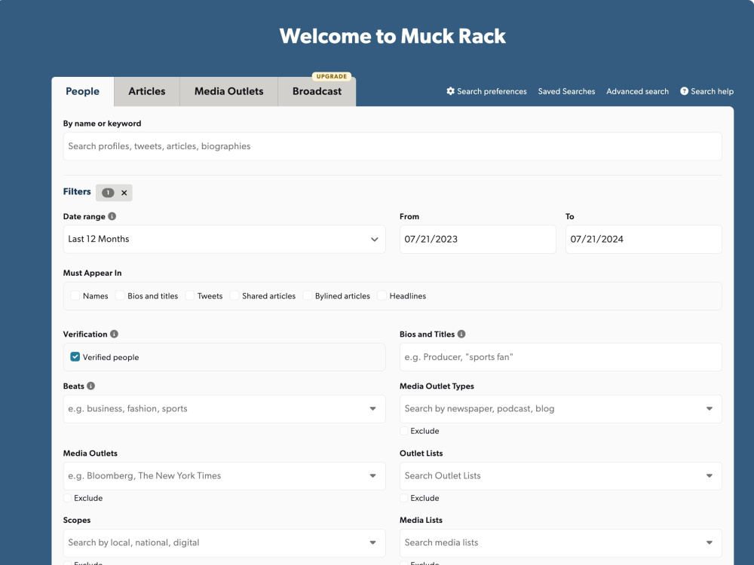The width and height of the screenshot is (754, 565).
Task: Switch to the People tab
Action: [x=83, y=91]
